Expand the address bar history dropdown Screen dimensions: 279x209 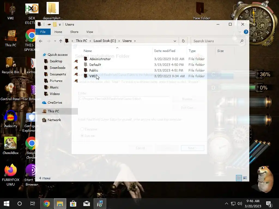tap(175, 41)
